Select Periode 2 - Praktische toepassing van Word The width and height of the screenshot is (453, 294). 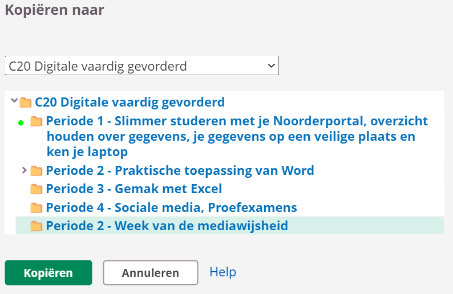180,170
